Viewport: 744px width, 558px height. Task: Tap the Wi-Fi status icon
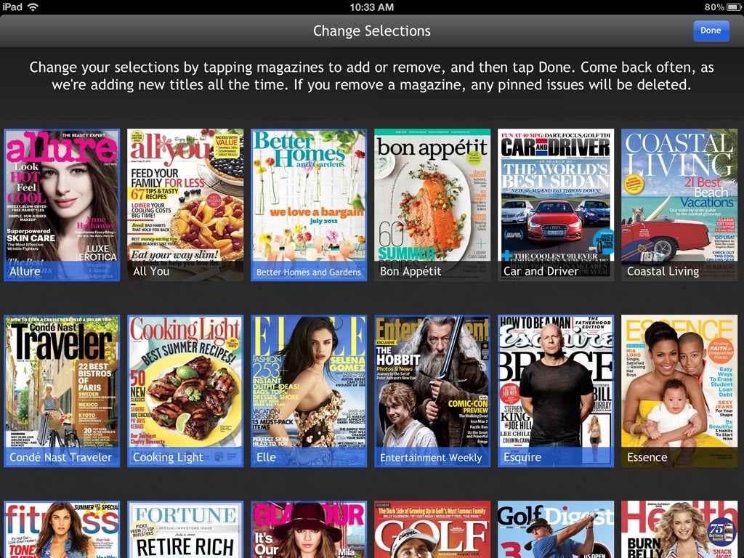pos(33,7)
